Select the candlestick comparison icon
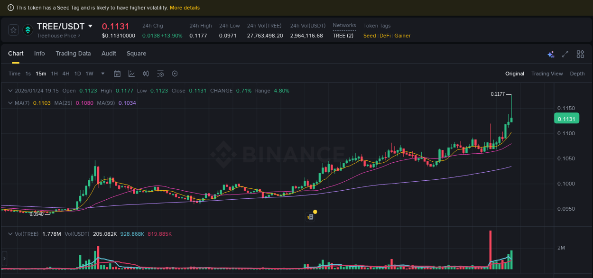This screenshot has width=593, height=278. (146, 74)
